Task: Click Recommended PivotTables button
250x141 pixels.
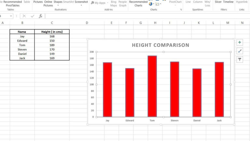Action: (x=13, y=4)
